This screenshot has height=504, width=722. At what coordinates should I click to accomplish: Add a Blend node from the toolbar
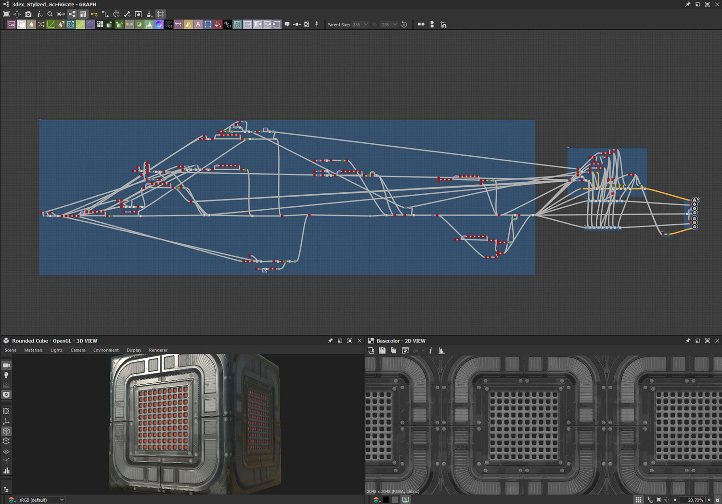(x=22, y=24)
